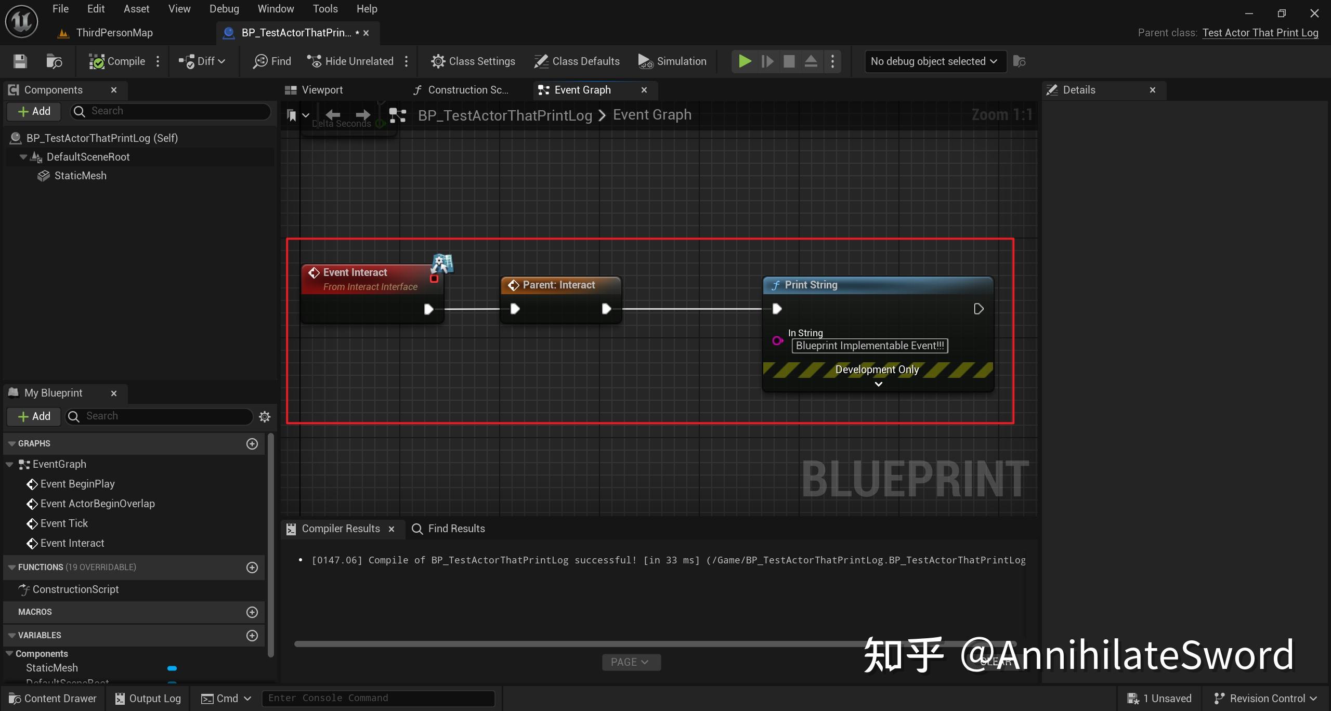Toggle StaticMesh variable visibility pill
Viewport: 1331px width, 711px height.
[x=172, y=668]
